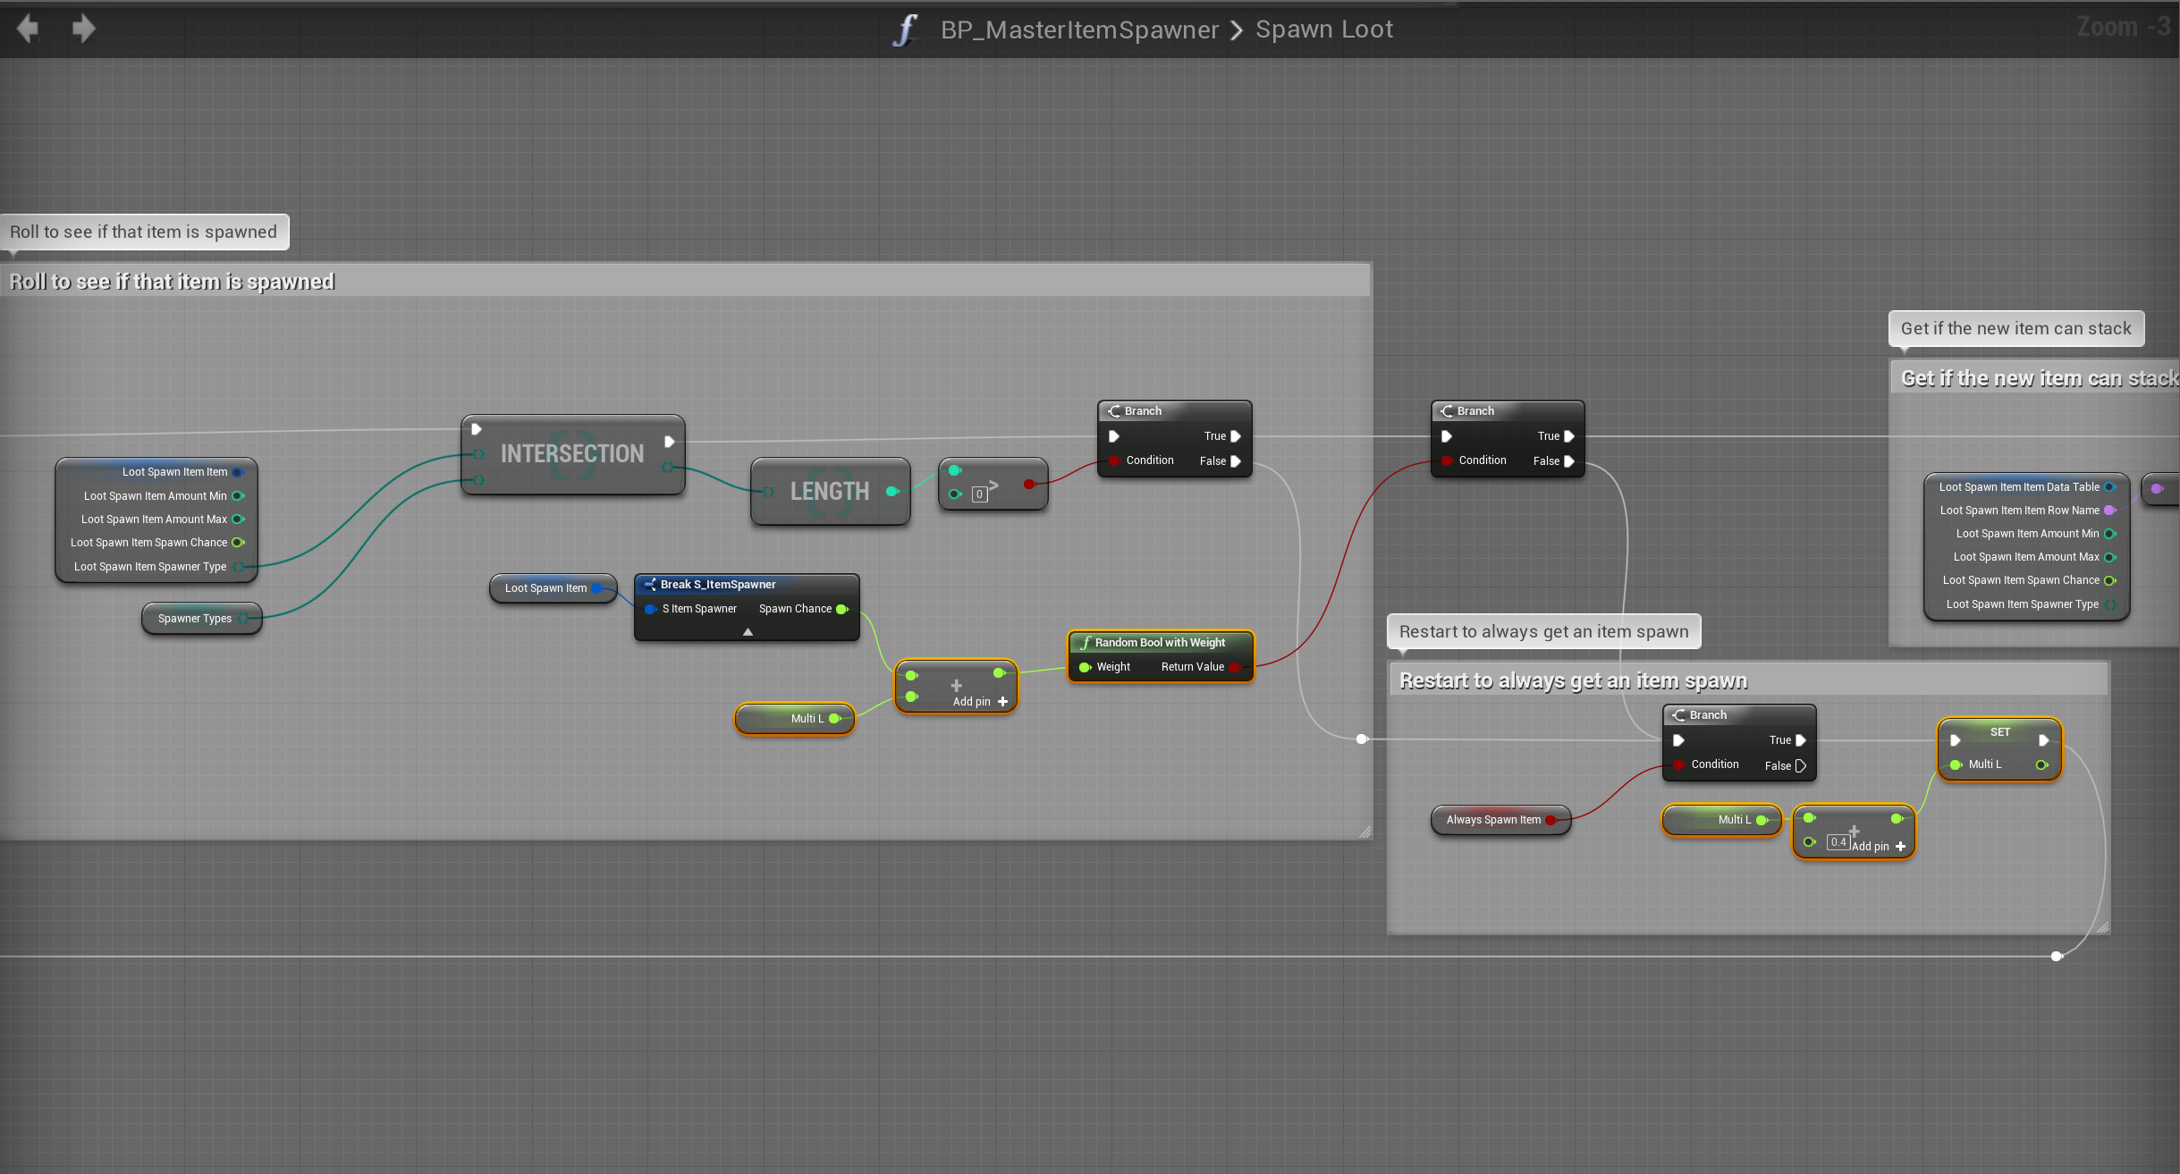
Task: Click the Condition pin on the lower Branch
Action: (x=1679, y=765)
